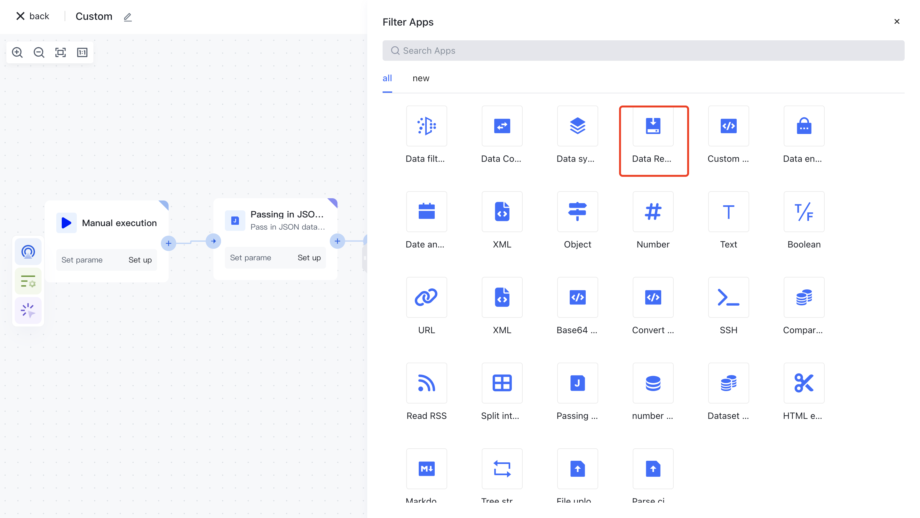
Task: Choose the URL app icon
Action: pyautogui.click(x=426, y=297)
